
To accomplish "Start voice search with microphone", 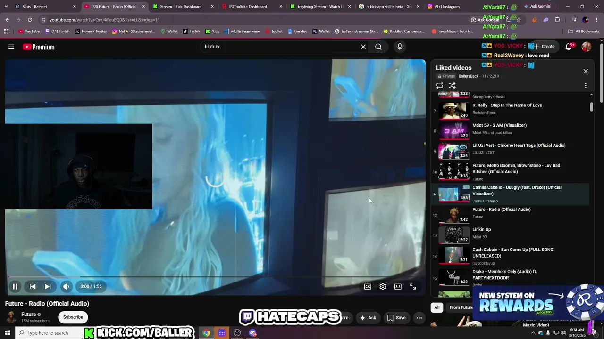I will pyautogui.click(x=400, y=47).
